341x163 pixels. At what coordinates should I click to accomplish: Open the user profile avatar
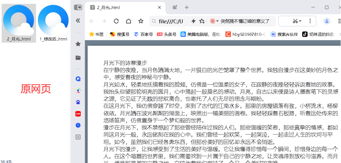pos(327,21)
